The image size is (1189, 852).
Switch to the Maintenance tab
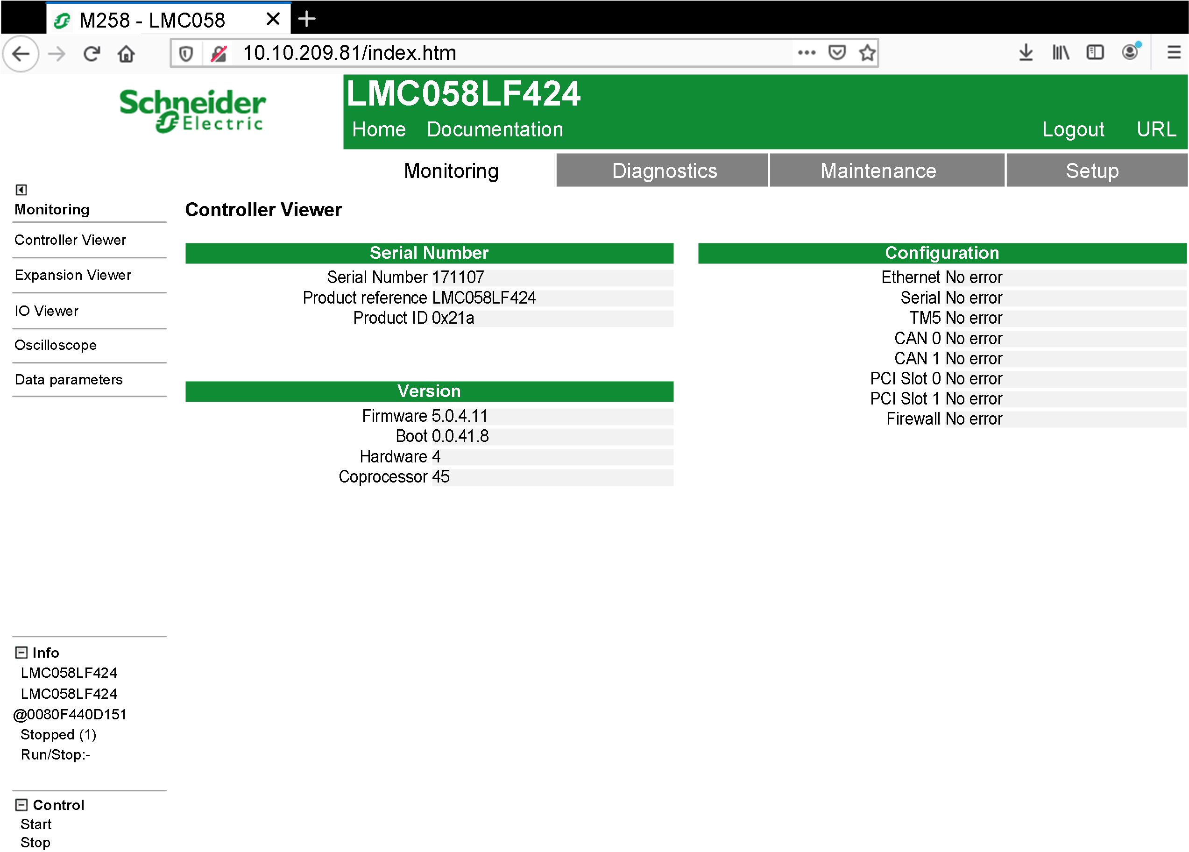tap(878, 171)
